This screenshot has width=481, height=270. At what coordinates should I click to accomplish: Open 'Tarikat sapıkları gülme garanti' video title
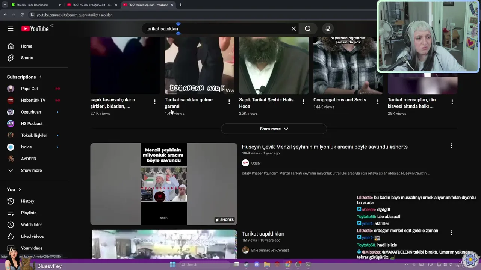coord(189,103)
